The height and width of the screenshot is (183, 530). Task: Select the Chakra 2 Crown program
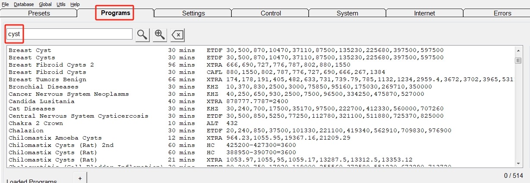pyautogui.click(x=36, y=123)
